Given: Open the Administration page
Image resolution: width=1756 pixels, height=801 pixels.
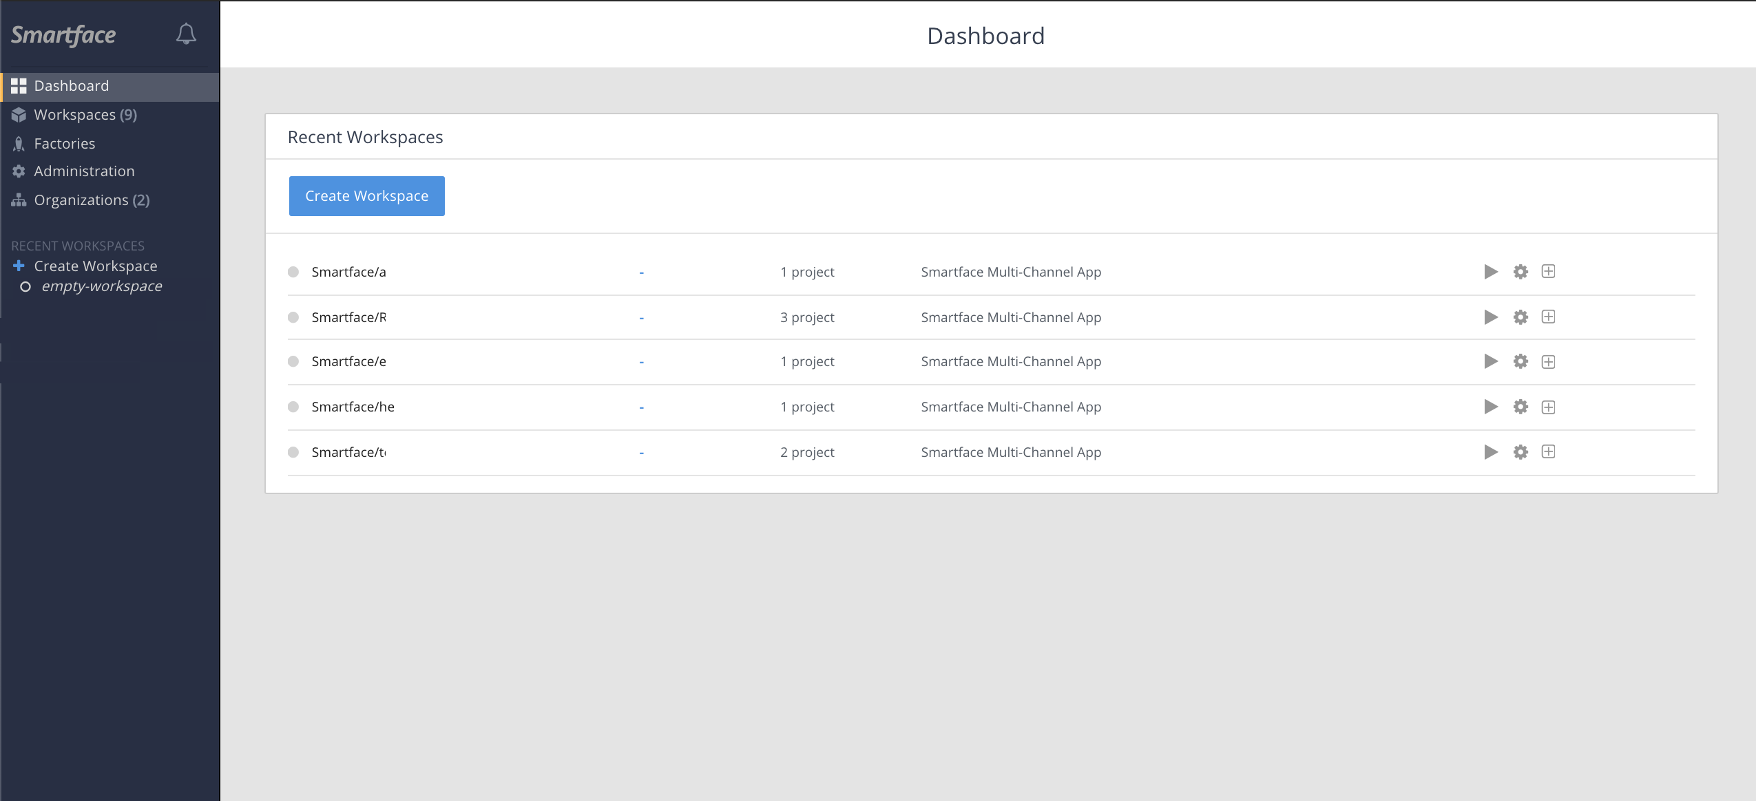Looking at the screenshot, I should point(84,171).
